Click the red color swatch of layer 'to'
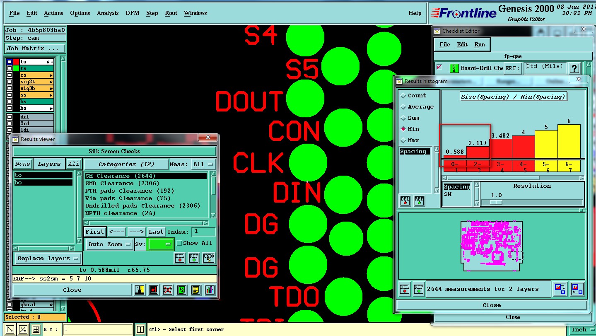The width and height of the screenshot is (596, 336). (x=16, y=62)
